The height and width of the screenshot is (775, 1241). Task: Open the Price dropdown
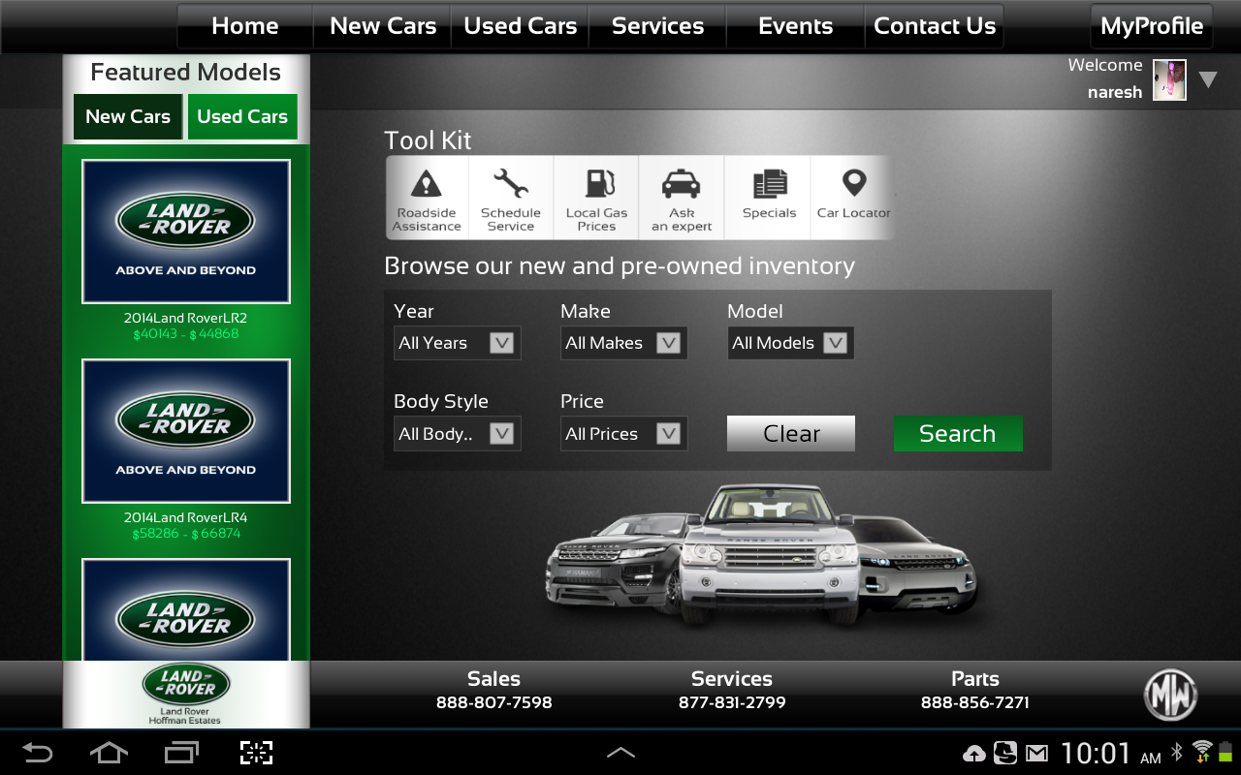(623, 434)
